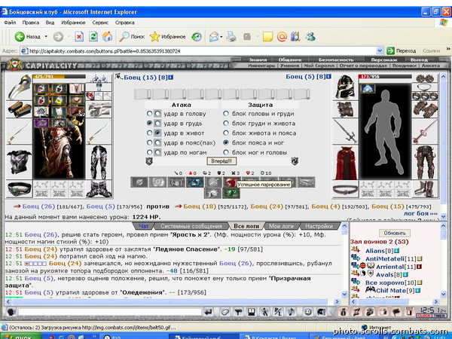This screenshot has width=452, height=339.
Task: Click the IE History (green clock) icon
Action: (x=197, y=37)
